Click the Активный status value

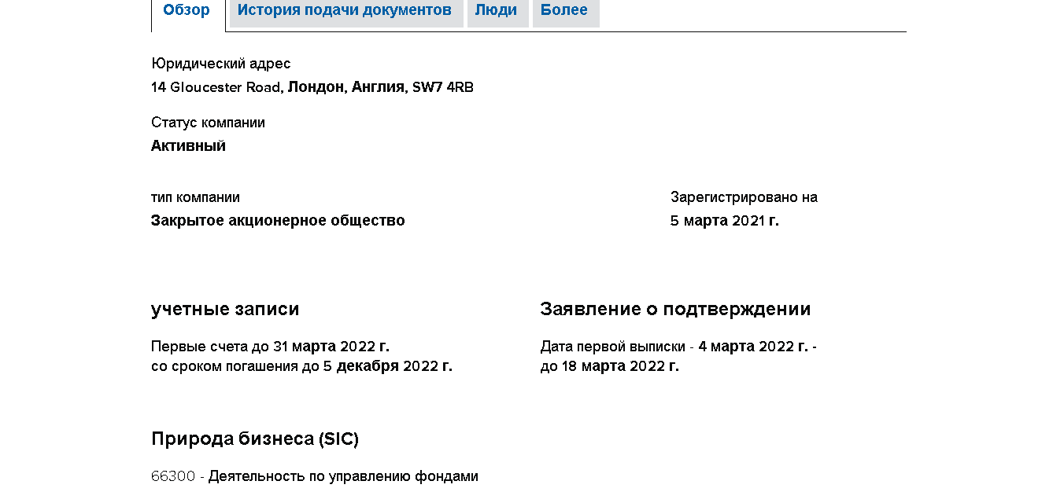pos(188,146)
